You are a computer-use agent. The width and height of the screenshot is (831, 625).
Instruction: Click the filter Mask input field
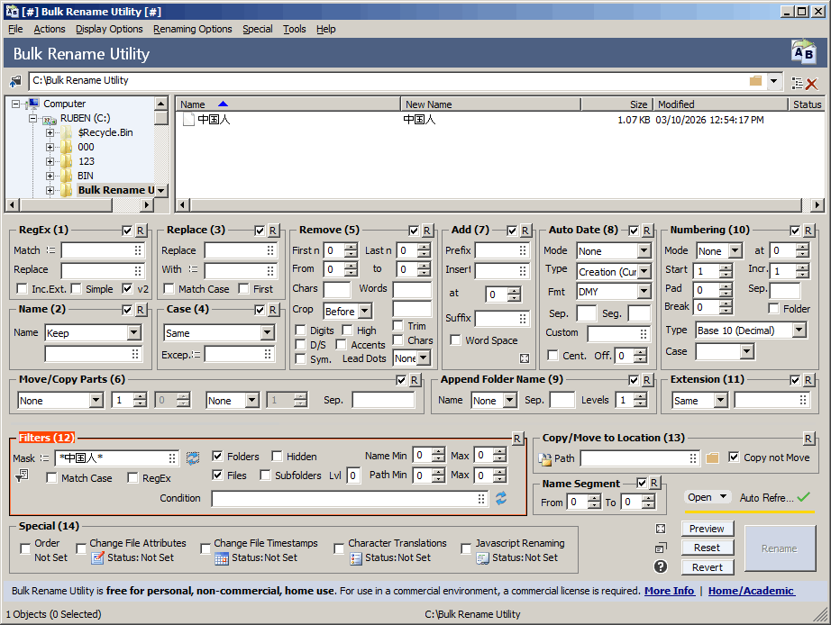point(117,458)
